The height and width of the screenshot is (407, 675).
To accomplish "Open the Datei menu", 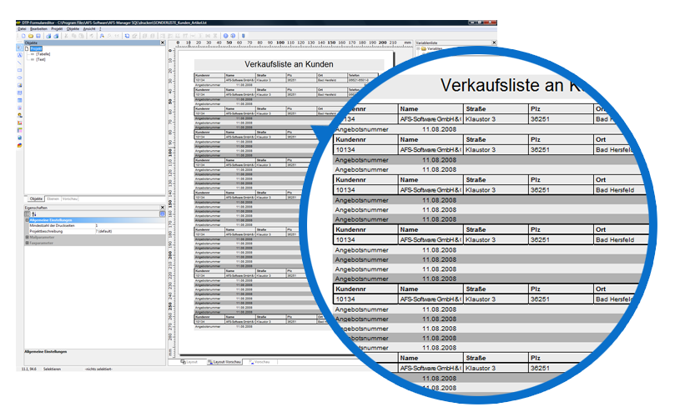I will coord(22,29).
